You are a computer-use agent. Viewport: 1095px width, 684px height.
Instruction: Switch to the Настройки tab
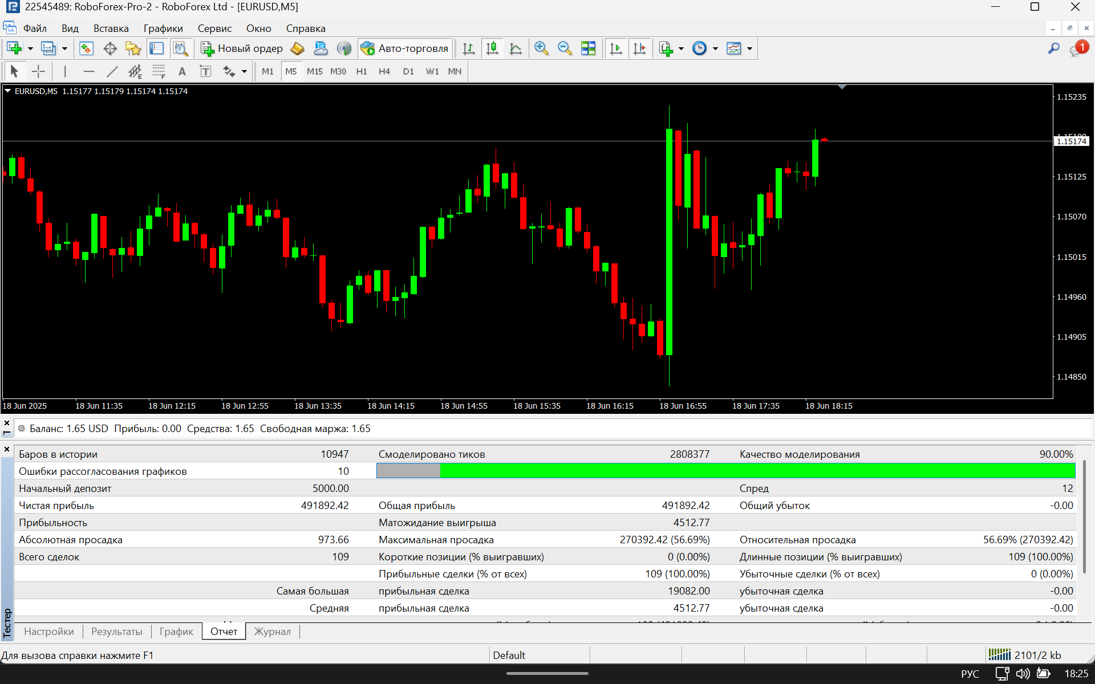point(49,632)
